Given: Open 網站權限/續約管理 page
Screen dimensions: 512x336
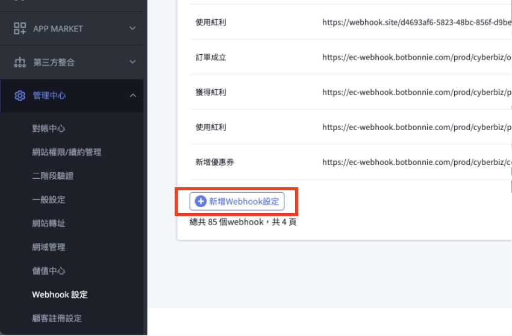Looking at the screenshot, I should [x=67, y=152].
